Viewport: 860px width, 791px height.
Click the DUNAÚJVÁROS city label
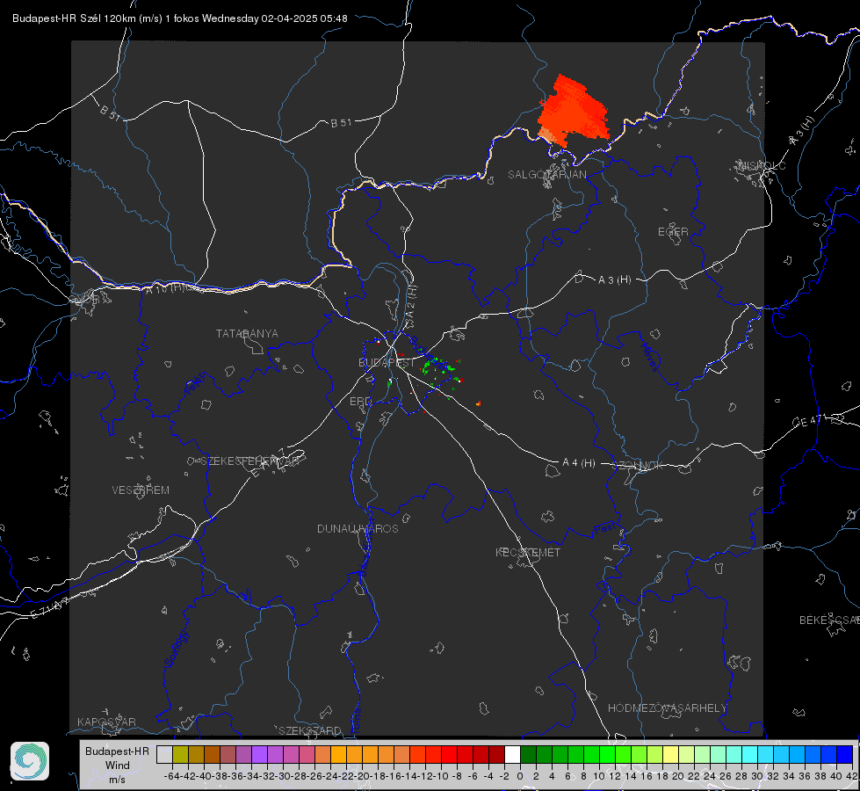358,528
